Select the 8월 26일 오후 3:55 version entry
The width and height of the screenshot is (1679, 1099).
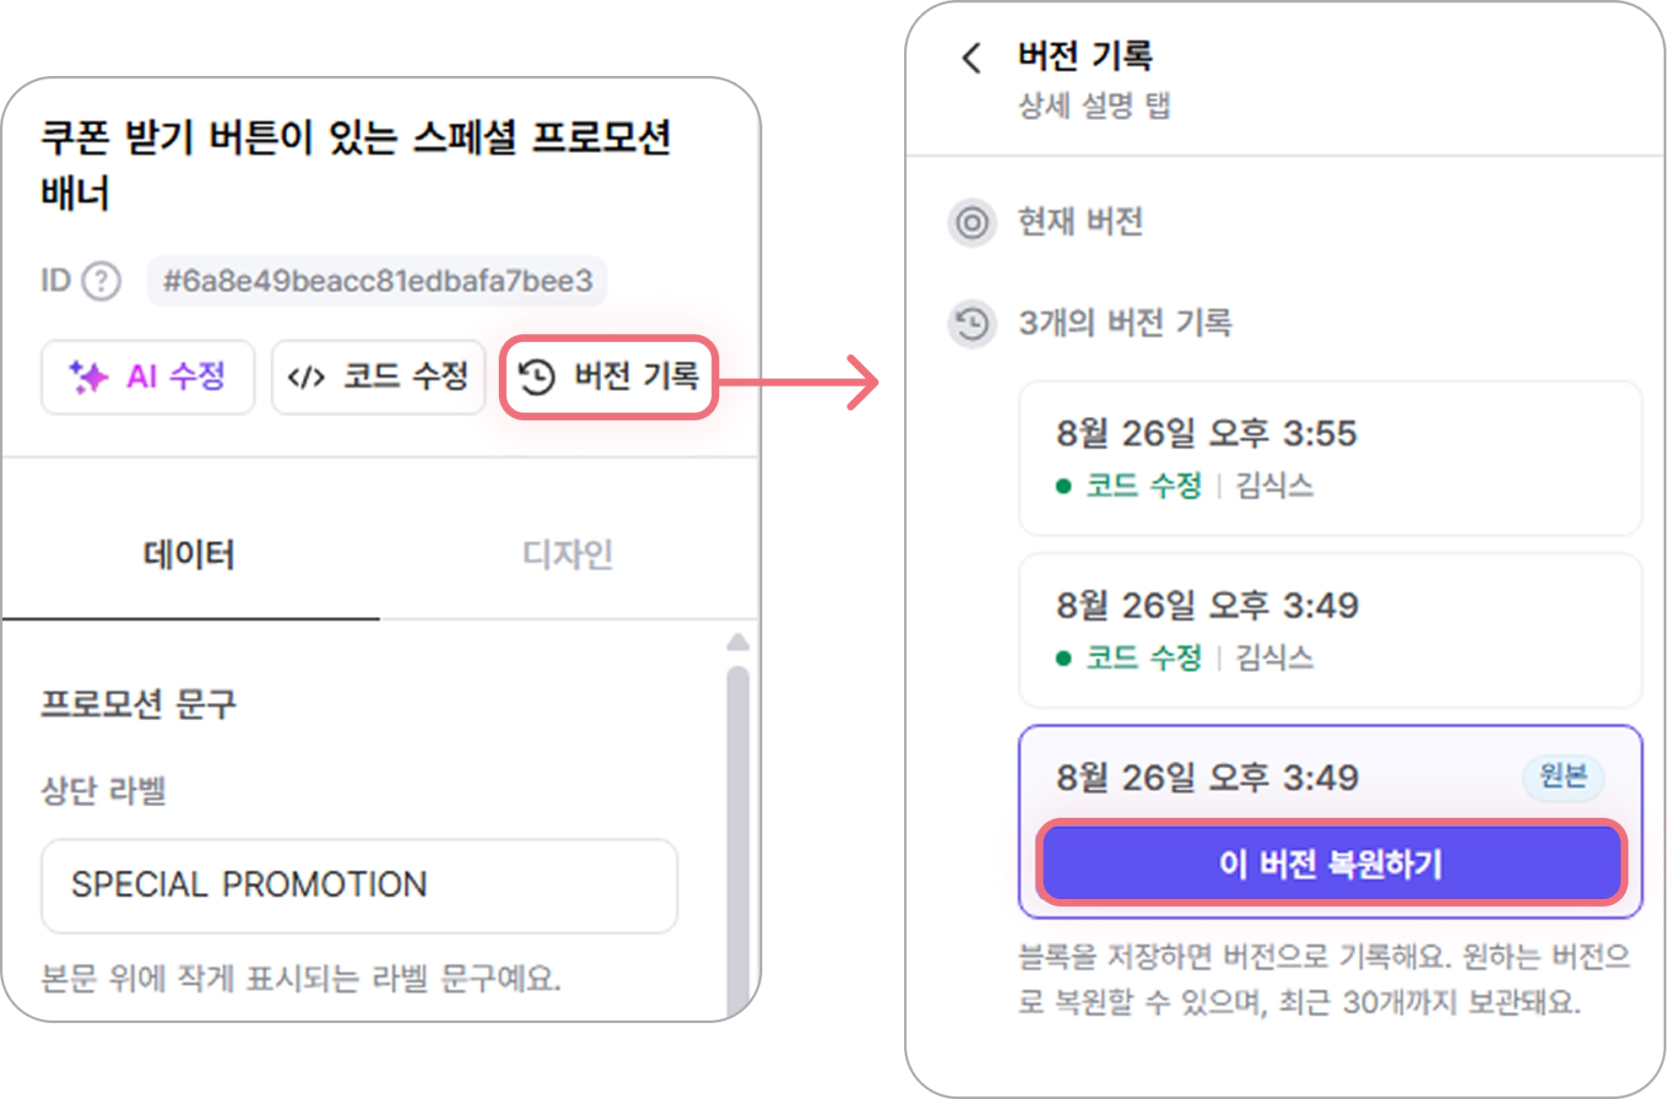1330,457
